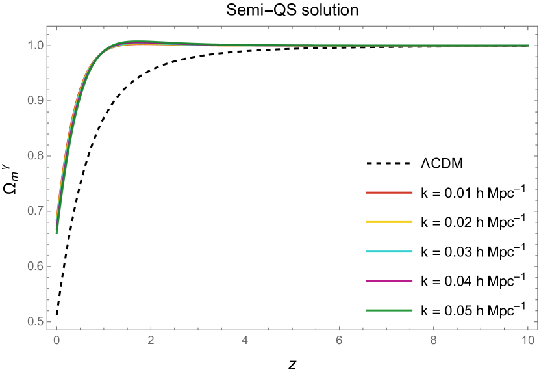Click the black dashed ΛCDM legend line sample
Image resolution: width=539 pixels, height=374 pixels.
pos(389,163)
